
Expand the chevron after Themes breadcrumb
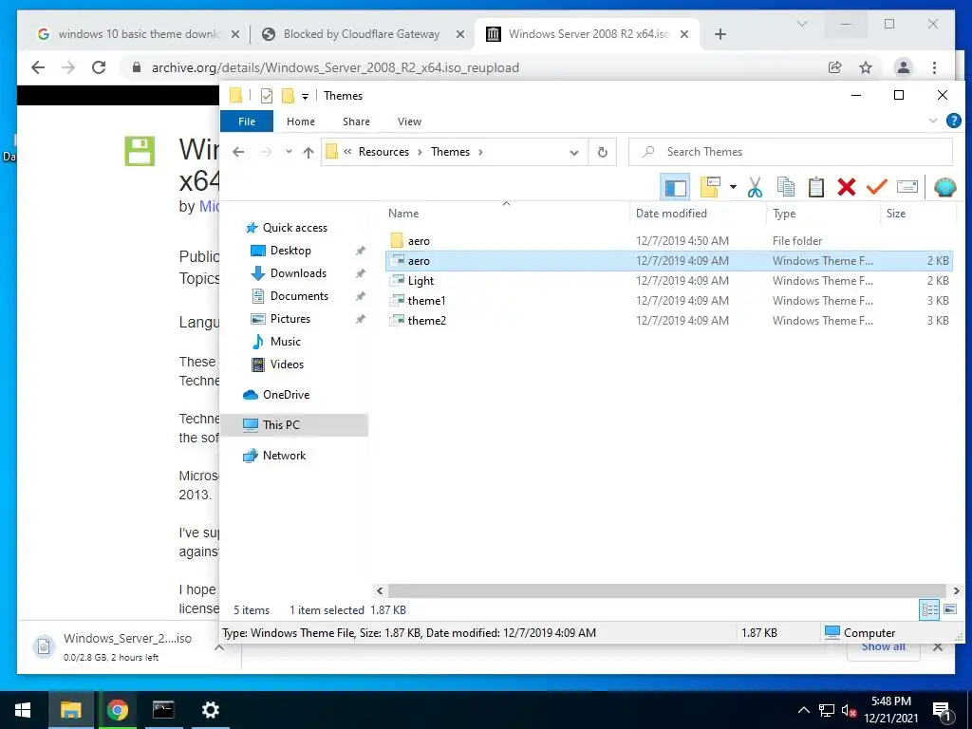pos(480,152)
